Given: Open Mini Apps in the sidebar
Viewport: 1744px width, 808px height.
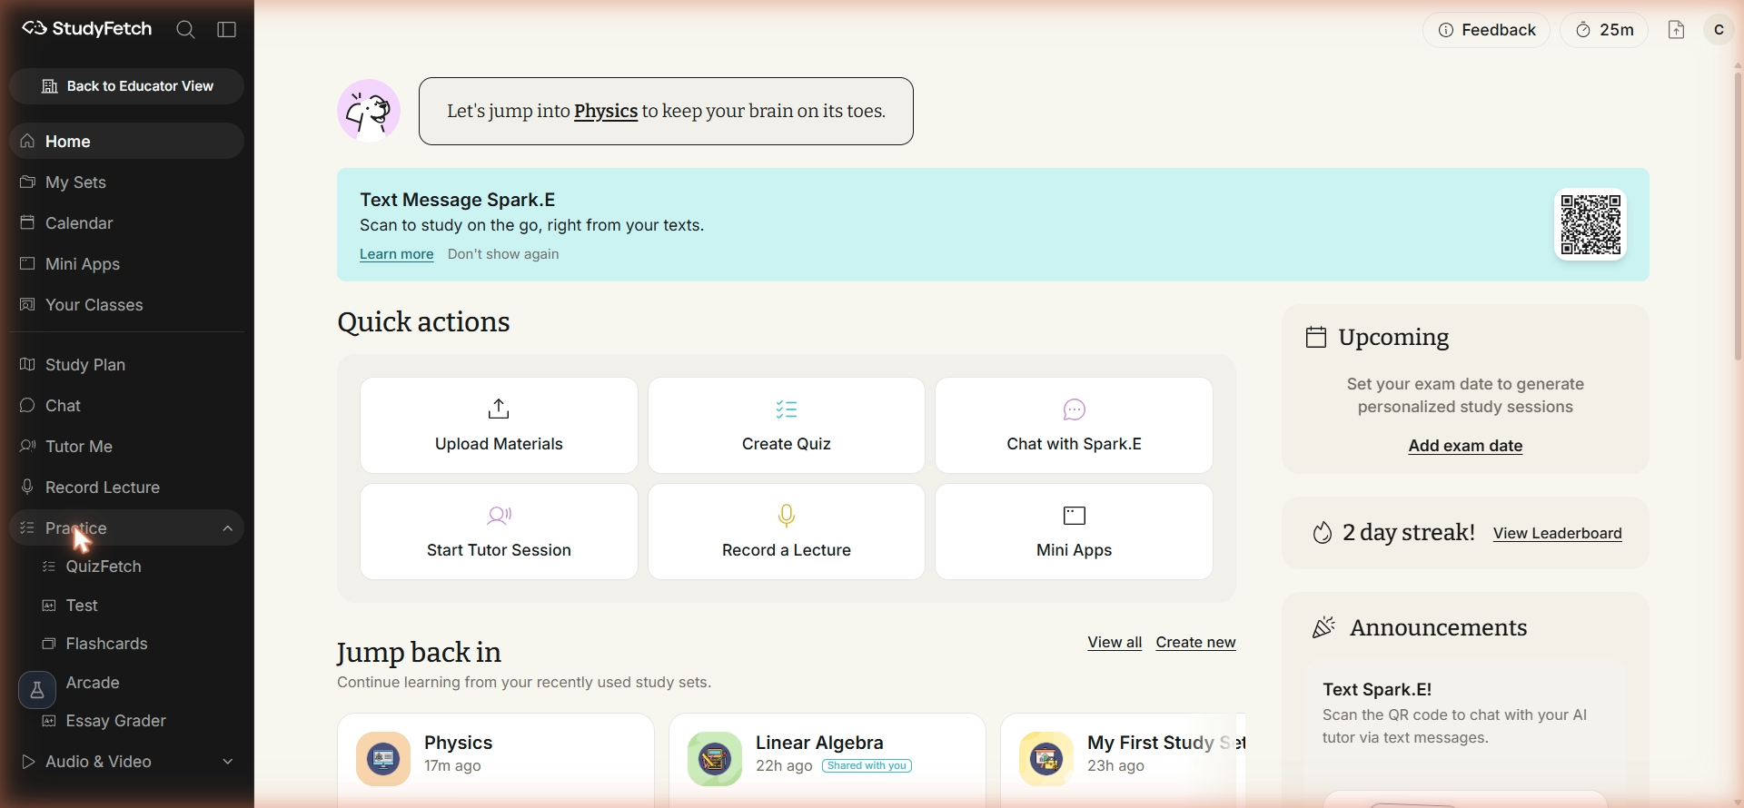Looking at the screenshot, I should coord(126,263).
